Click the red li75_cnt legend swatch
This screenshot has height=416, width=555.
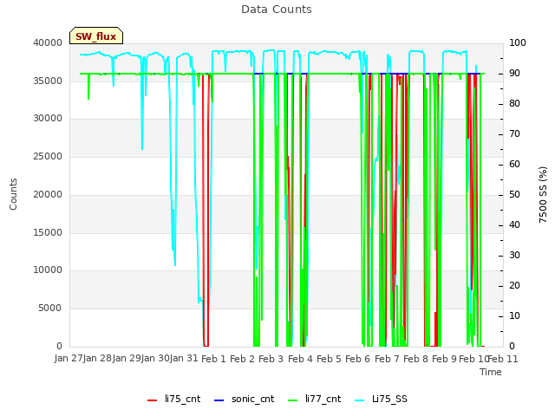coord(153,400)
